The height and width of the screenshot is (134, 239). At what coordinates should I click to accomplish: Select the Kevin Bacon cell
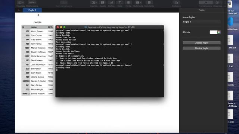pyautogui.click(x=38, y=31)
